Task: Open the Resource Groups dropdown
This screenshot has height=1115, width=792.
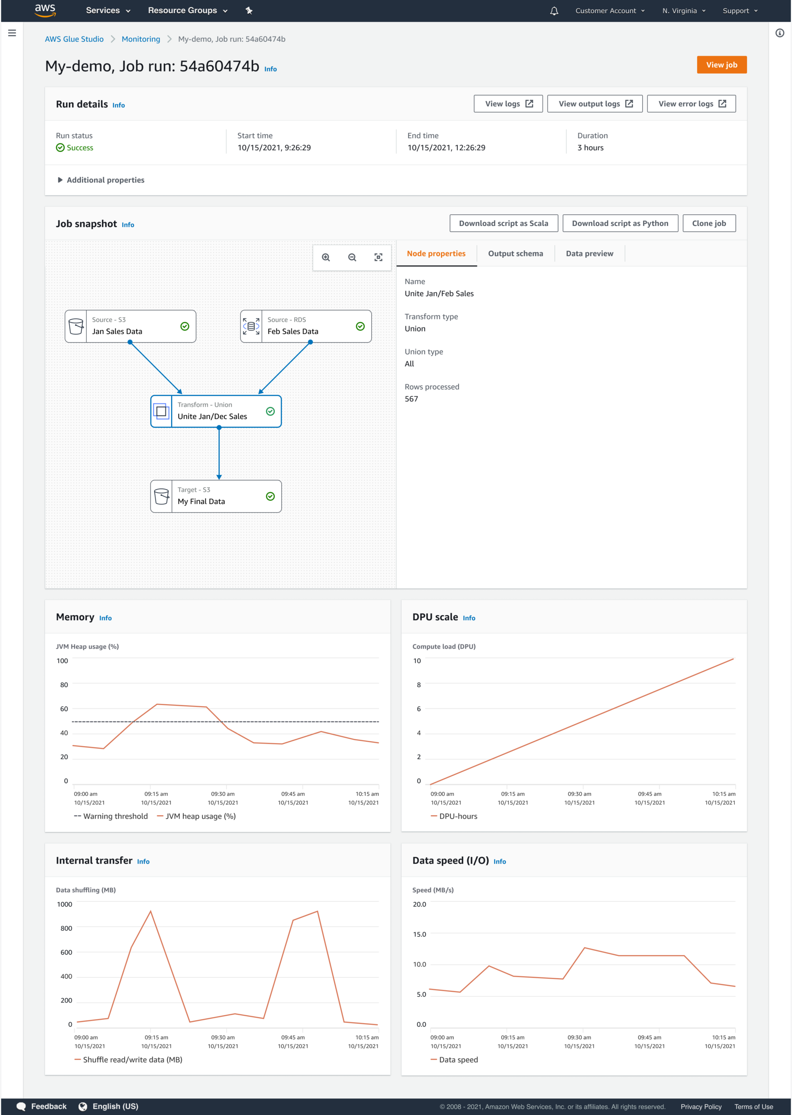Action: click(x=187, y=11)
